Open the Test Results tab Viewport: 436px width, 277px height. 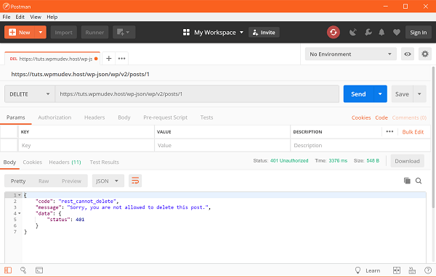tap(104, 162)
